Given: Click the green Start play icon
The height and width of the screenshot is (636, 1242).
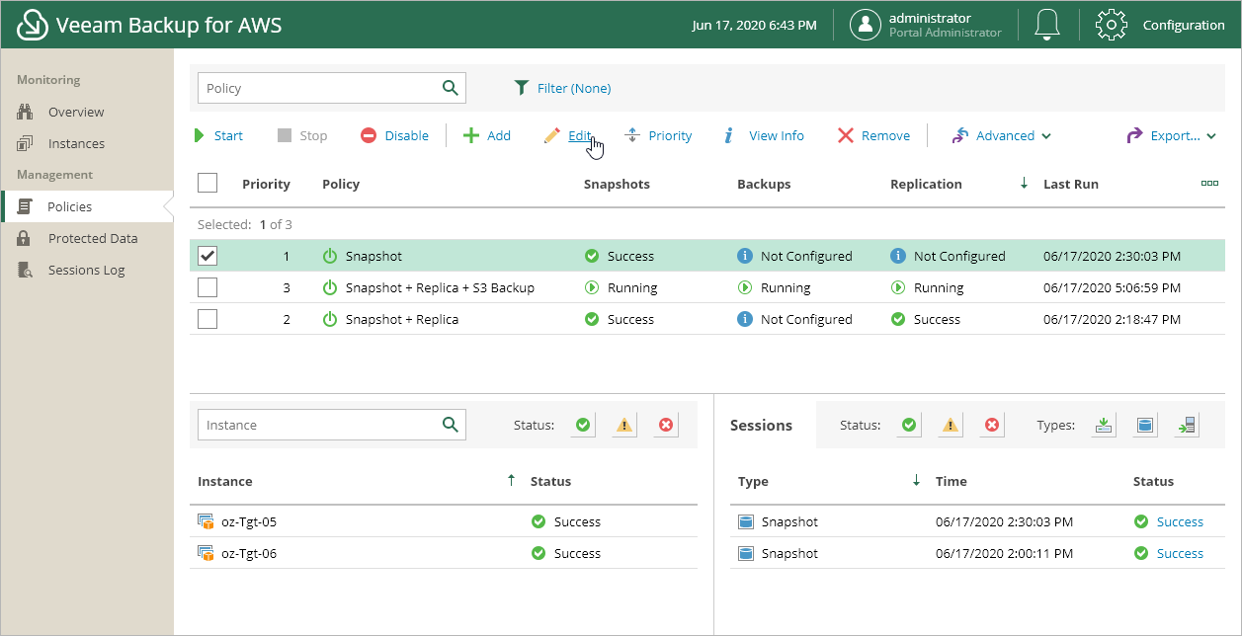Looking at the screenshot, I should point(200,135).
